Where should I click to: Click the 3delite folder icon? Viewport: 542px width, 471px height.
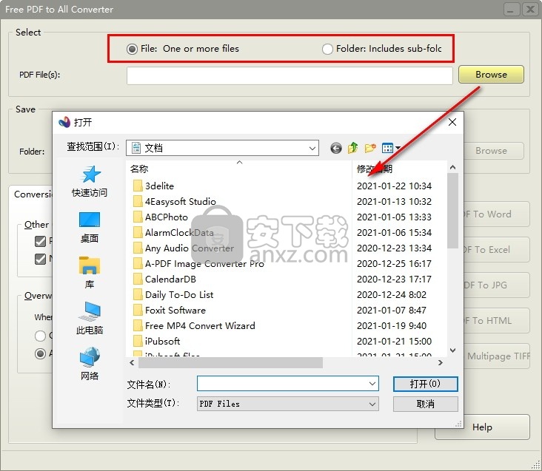(x=138, y=186)
